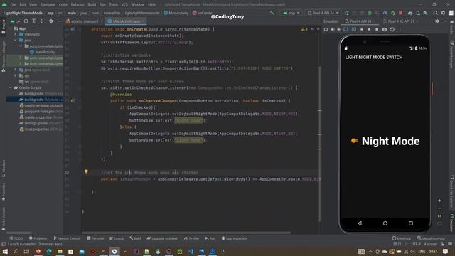The width and height of the screenshot is (455, 256).
Task: Open the Profiler tool window
Action: coord(191,238)
